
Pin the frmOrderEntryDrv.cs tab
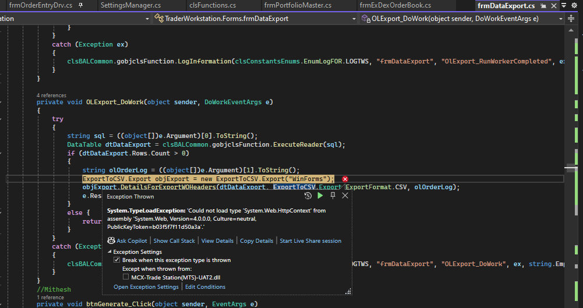click(80, 5)
